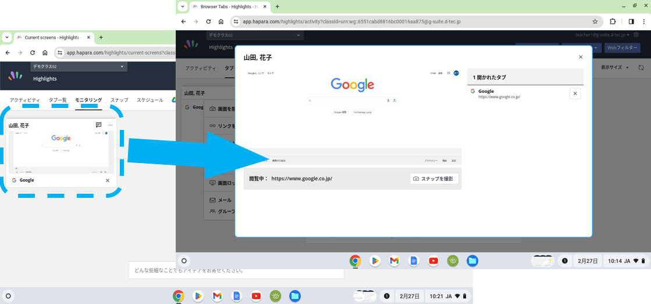
Task: Open chat message icon on 山田, 花子 card
Action: click(x=99, y=125)
